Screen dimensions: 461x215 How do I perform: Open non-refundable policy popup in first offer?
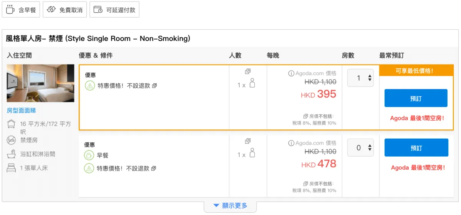tap(154, 86)
